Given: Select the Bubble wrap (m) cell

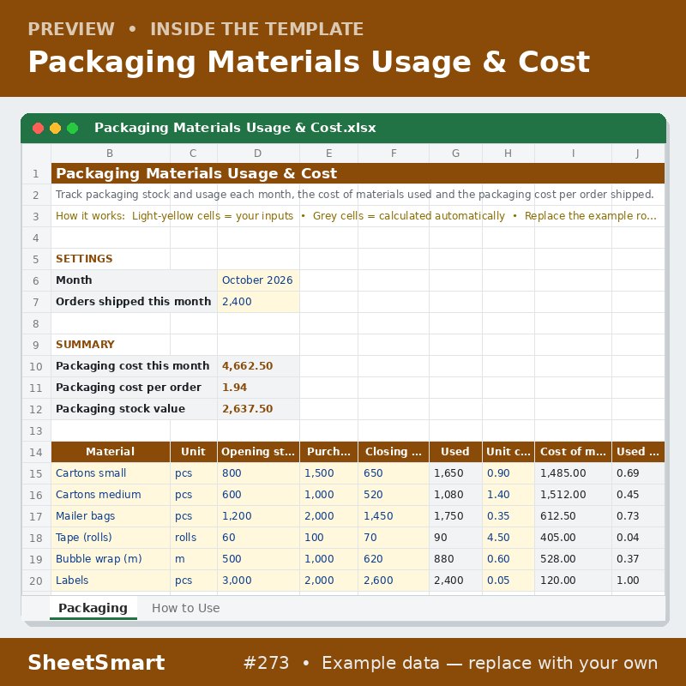Looking at the screenshot, I should 111,559.
